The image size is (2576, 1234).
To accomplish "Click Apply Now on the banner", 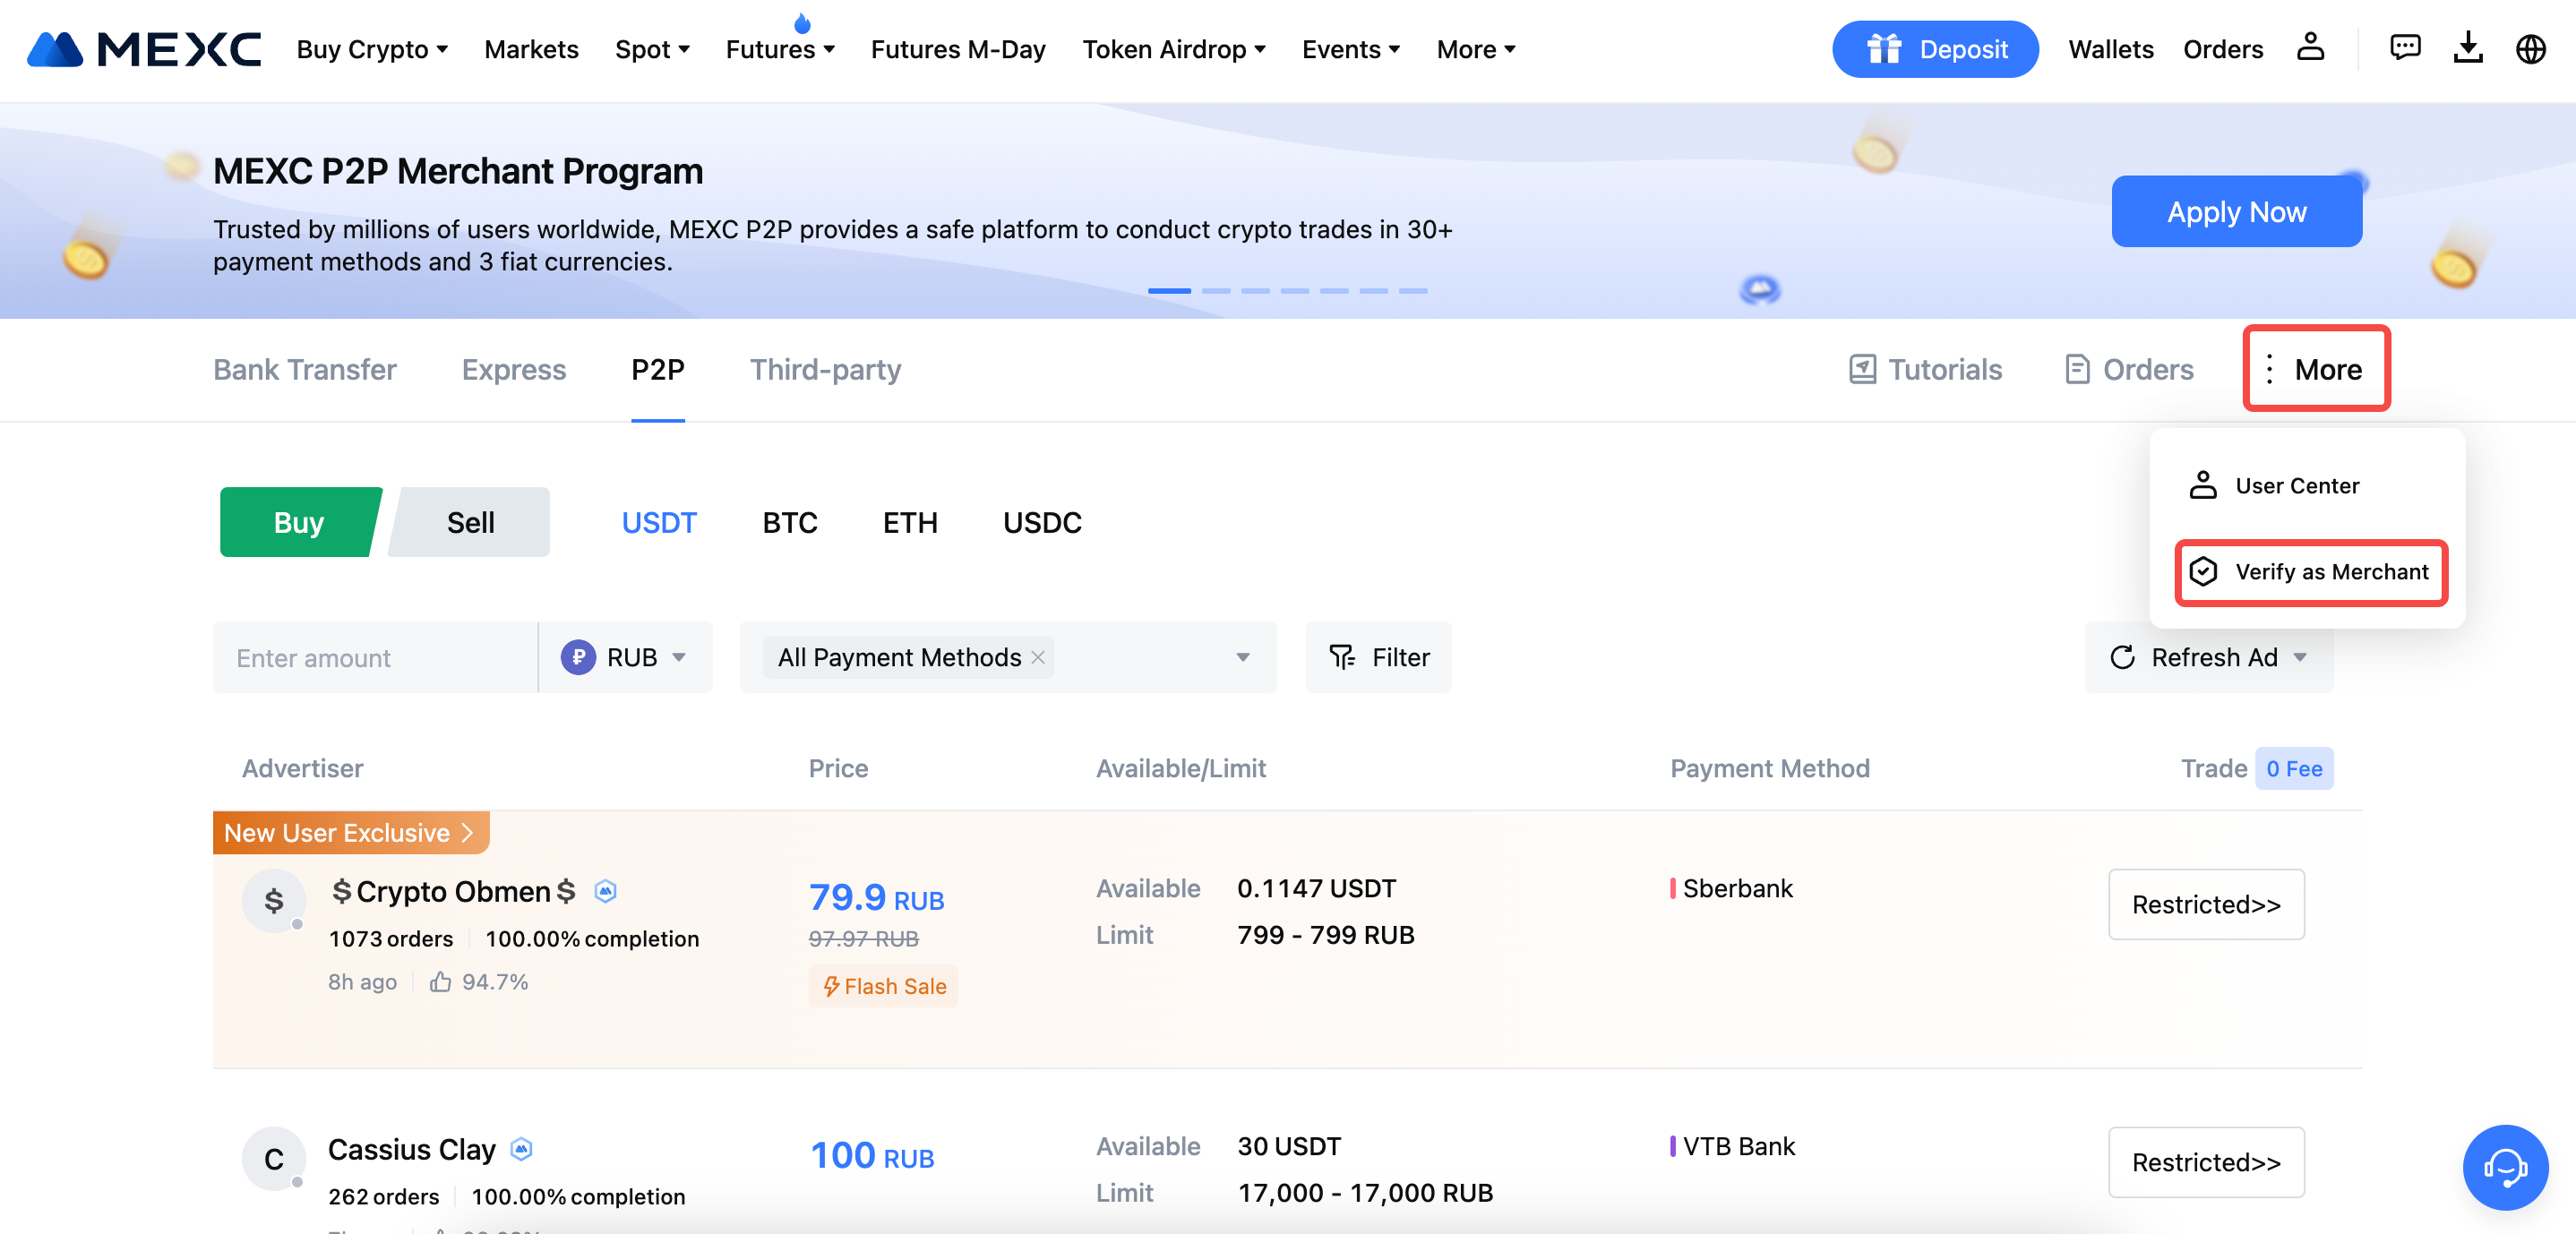I will tap(2237, 211).
